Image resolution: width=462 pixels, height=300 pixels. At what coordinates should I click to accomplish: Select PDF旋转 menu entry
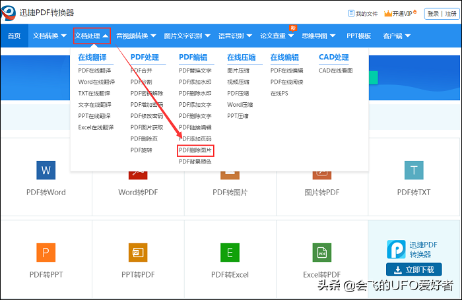pyautogui.click(x=141, y=150)
